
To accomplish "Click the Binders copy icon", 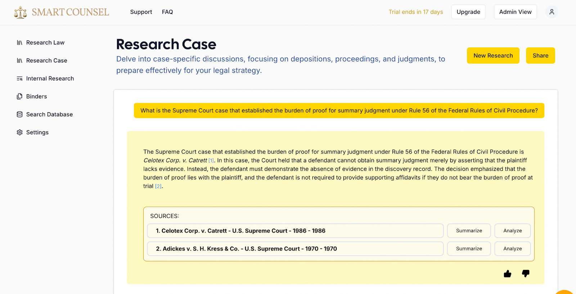I will (x=19, y=97).
